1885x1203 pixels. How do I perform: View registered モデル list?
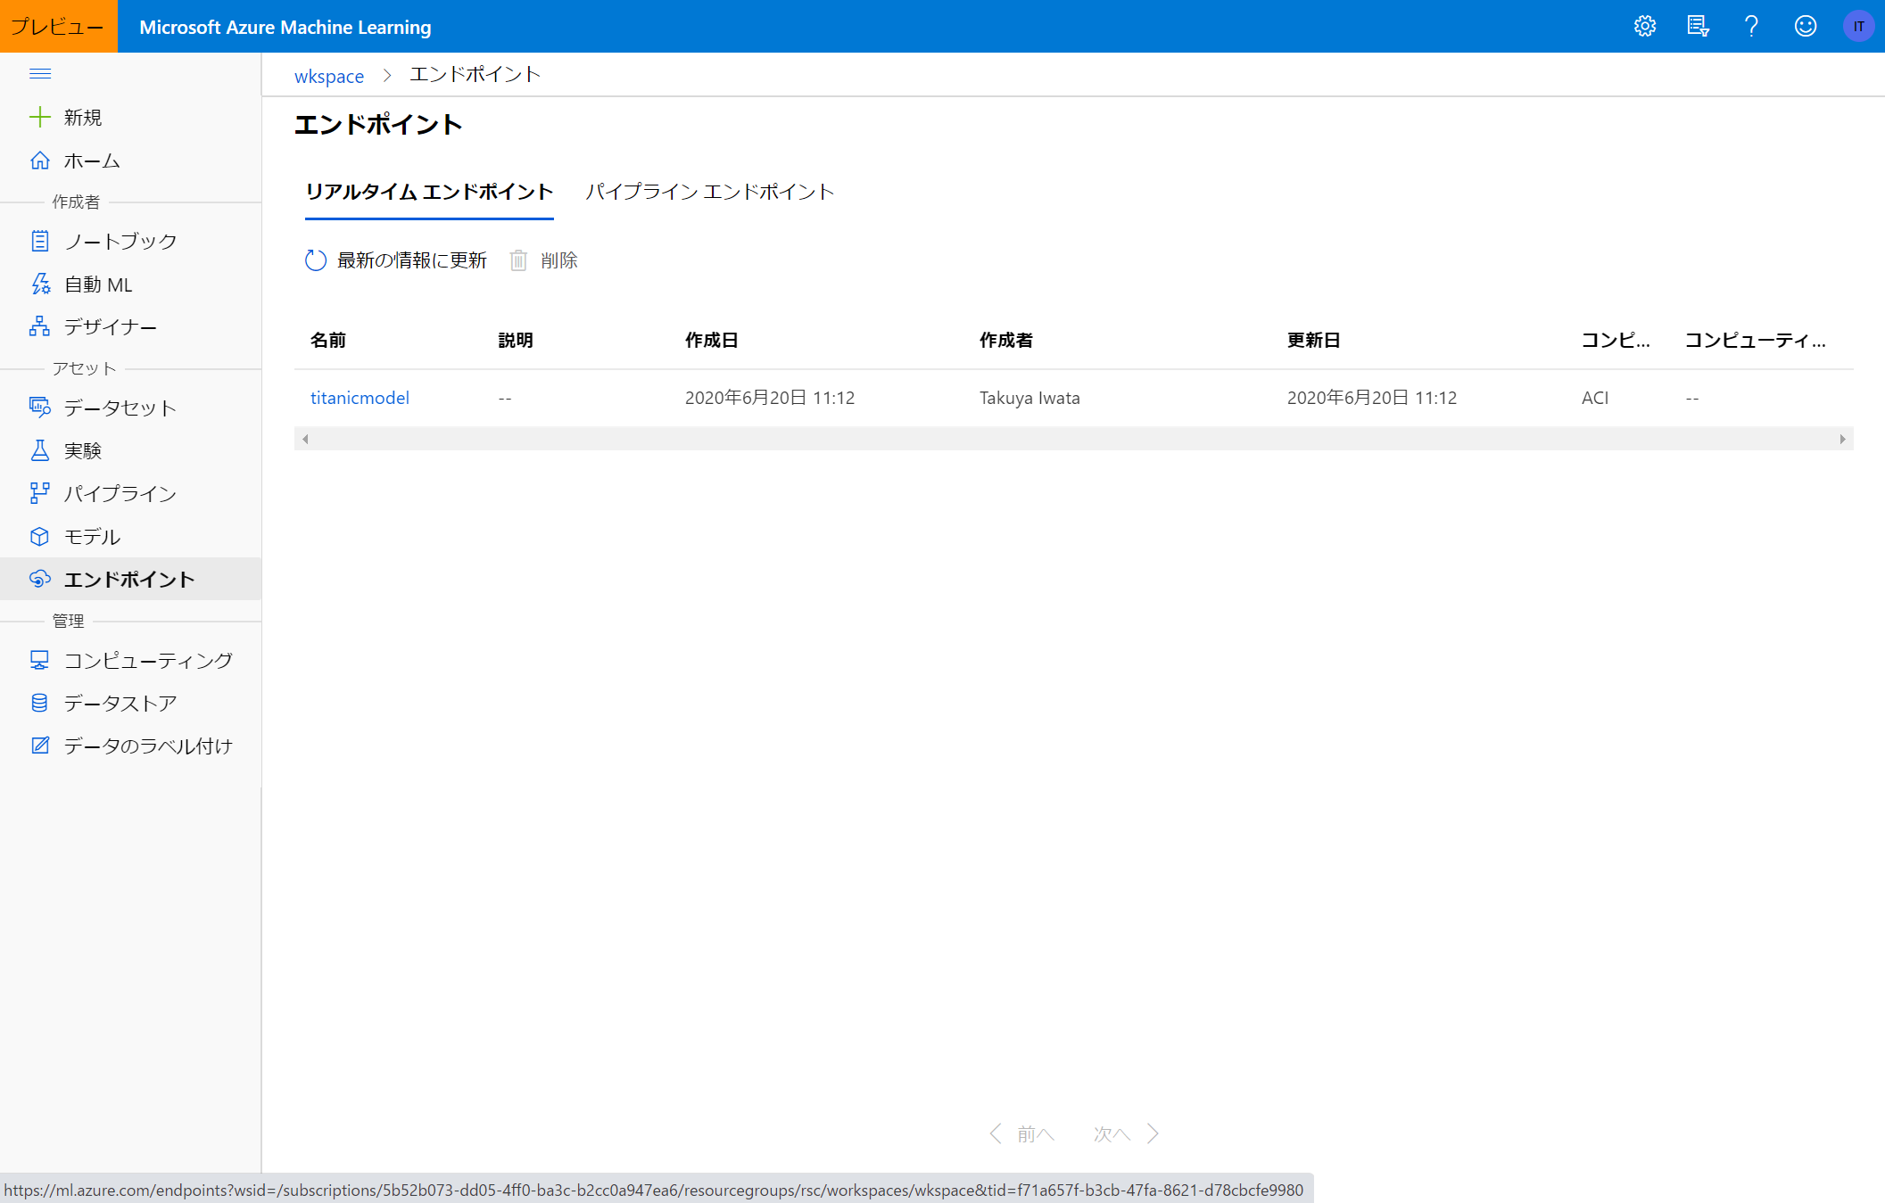point(91,536)
